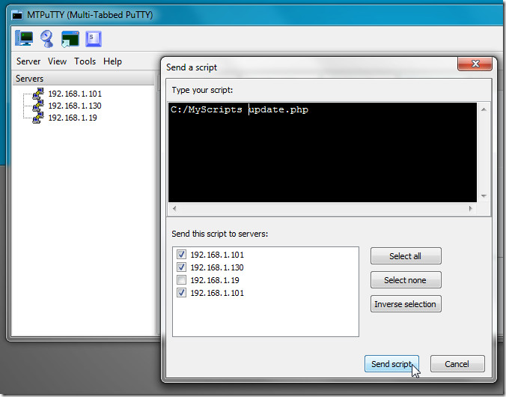The image size is (506, 397).
Task: Uncheck the first 192.168.1.101 checkbox
Action: click(181, 255)
